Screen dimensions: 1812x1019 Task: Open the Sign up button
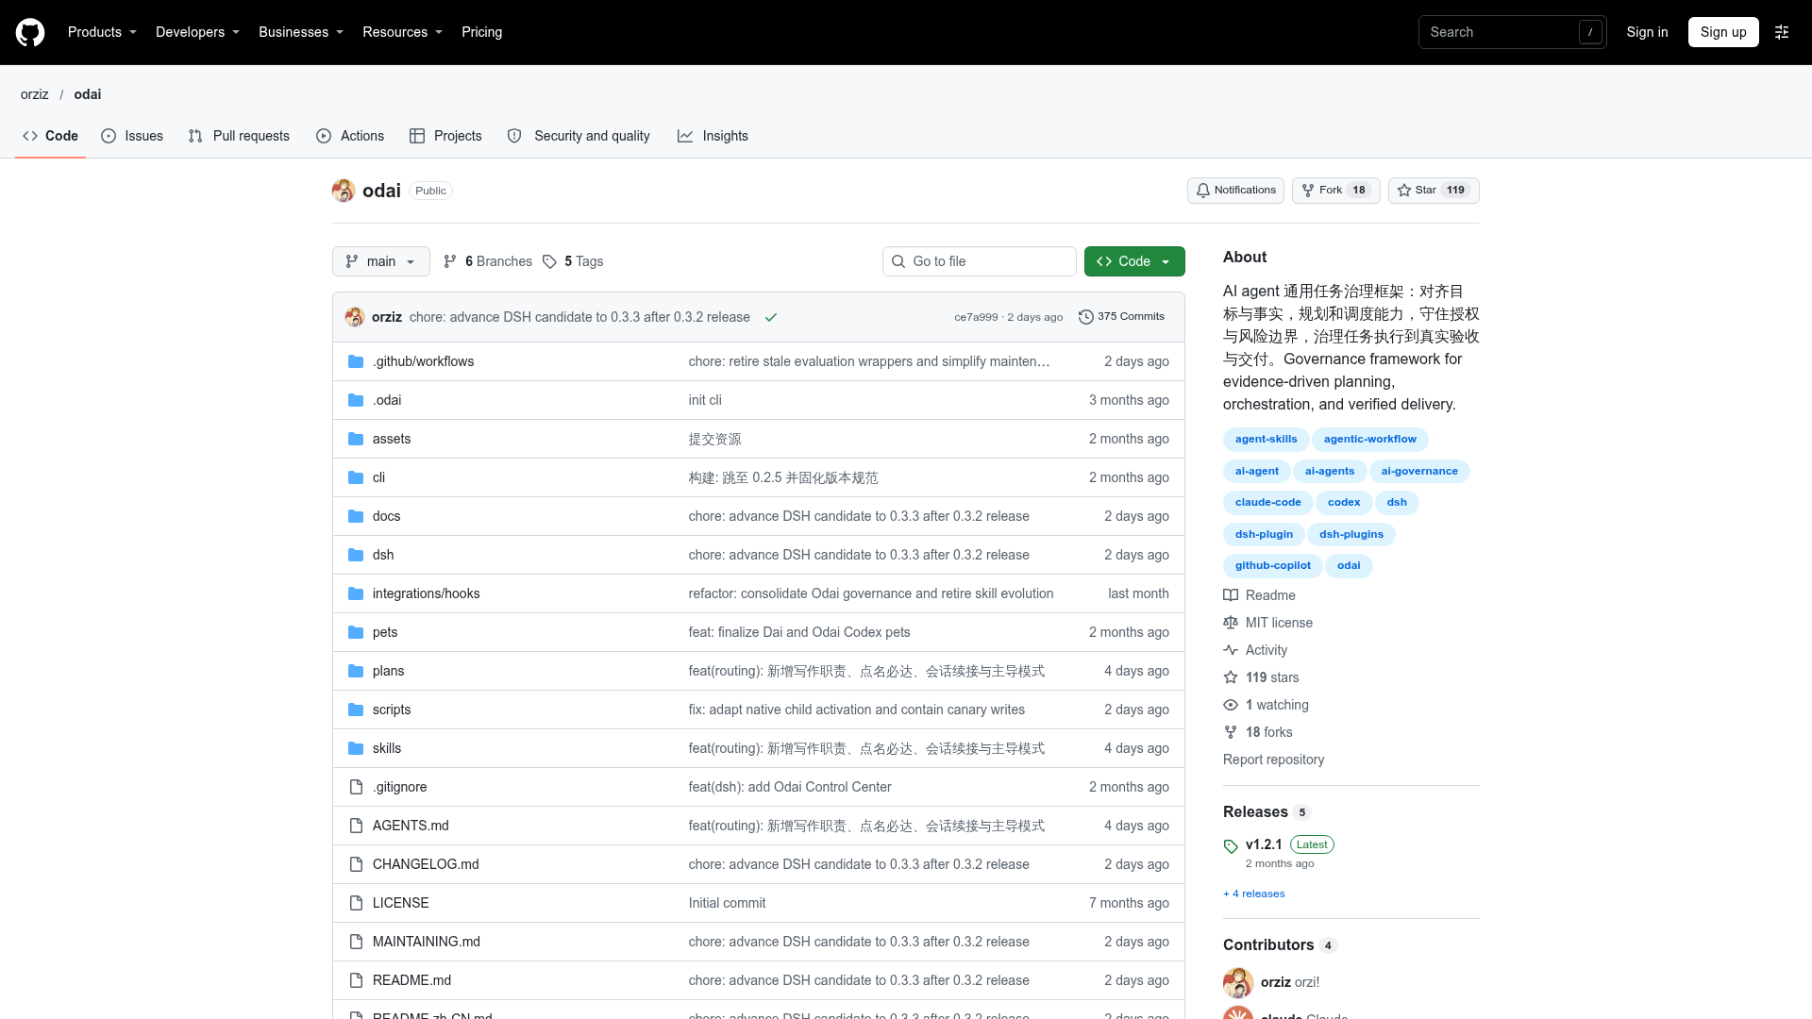[1723, 32]
